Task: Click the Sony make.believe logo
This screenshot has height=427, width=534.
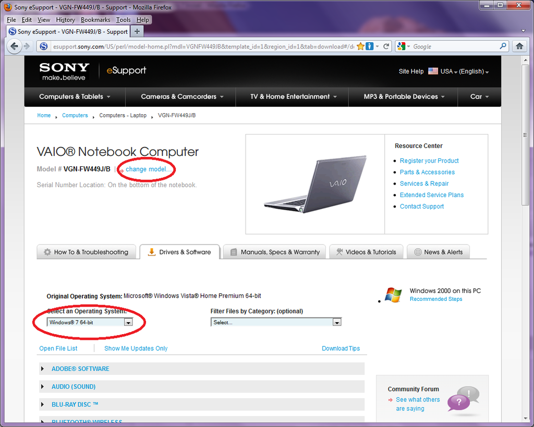Action: (x=64, y=71)
